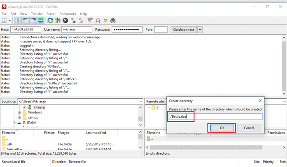Image resolution: width=287 pixels, height=167 pixels.
Task: Click the Quickconnect button
Action: (x=184, y=30)
